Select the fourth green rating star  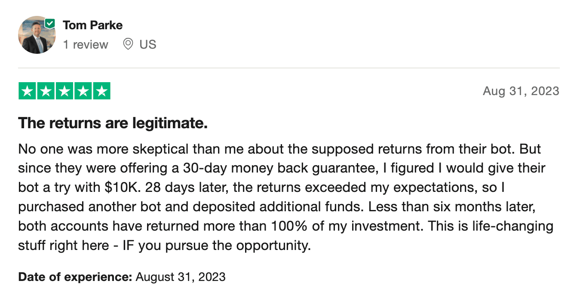click(x=83, y=91)
